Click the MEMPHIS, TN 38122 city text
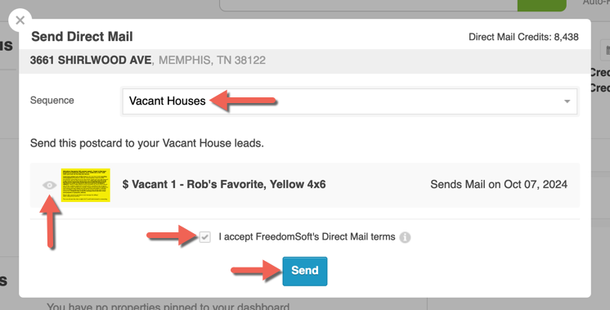 212,61
